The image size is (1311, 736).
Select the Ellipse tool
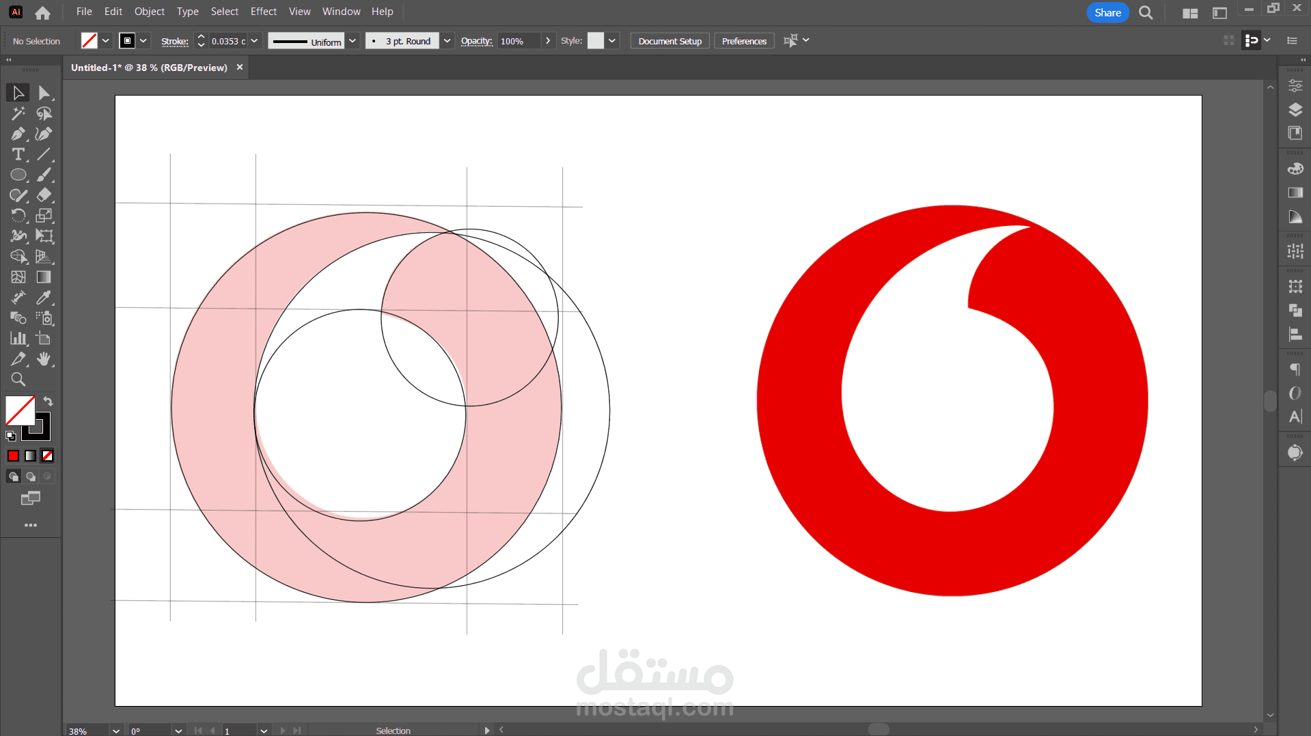pos(18,175)
